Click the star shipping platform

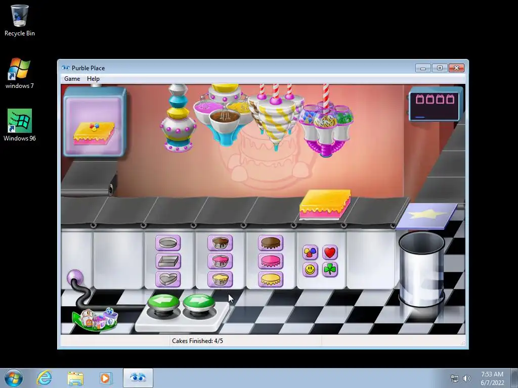pyautogui.click(x=427, y=216)
